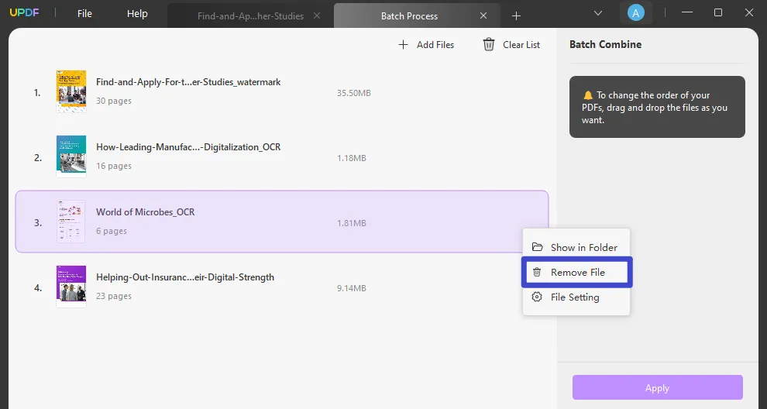Click the folder icon in context menu

coord(537,248)
